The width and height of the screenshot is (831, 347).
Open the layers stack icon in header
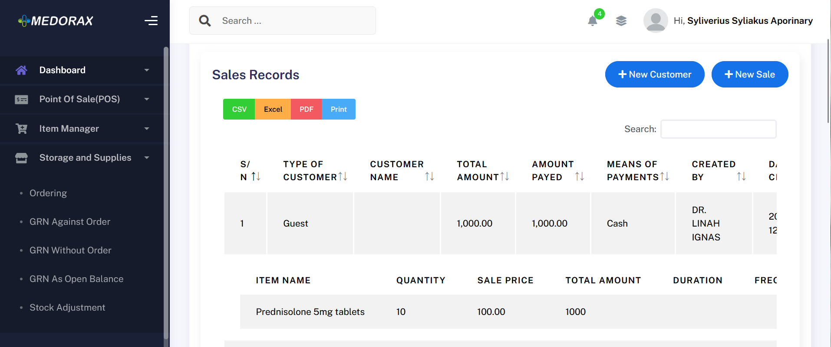(x=621, y=21)
